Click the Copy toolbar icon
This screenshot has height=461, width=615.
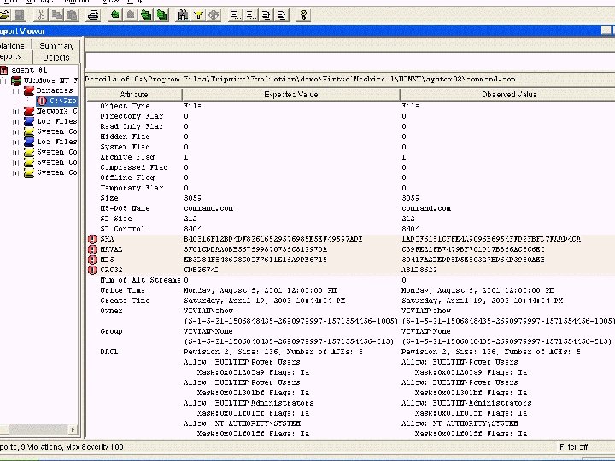click(x=57, y=15)
